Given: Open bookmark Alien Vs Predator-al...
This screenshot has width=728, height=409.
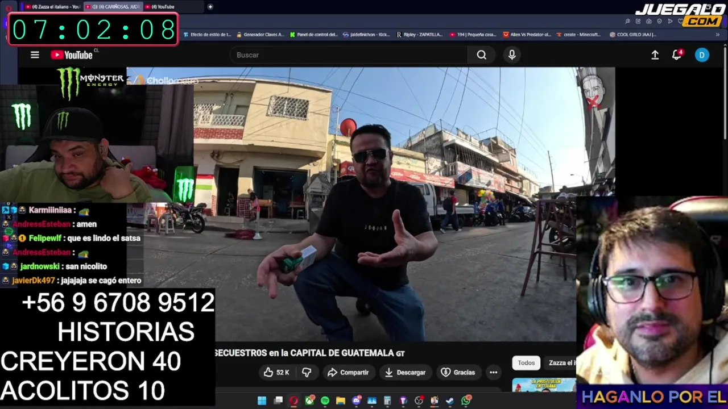Looking at the screenshot, I should (x=527, y=35).
